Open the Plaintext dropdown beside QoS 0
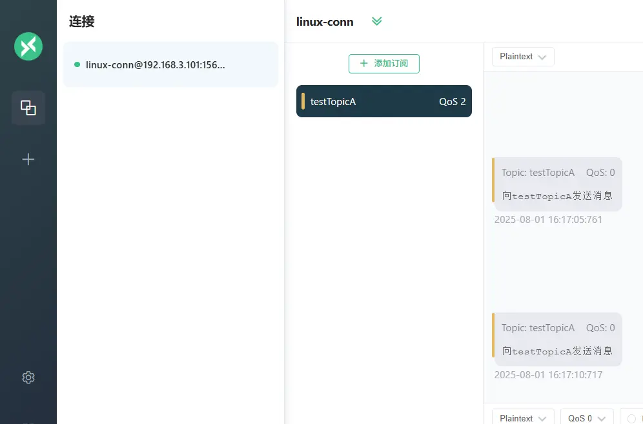 tap(523, 418)
